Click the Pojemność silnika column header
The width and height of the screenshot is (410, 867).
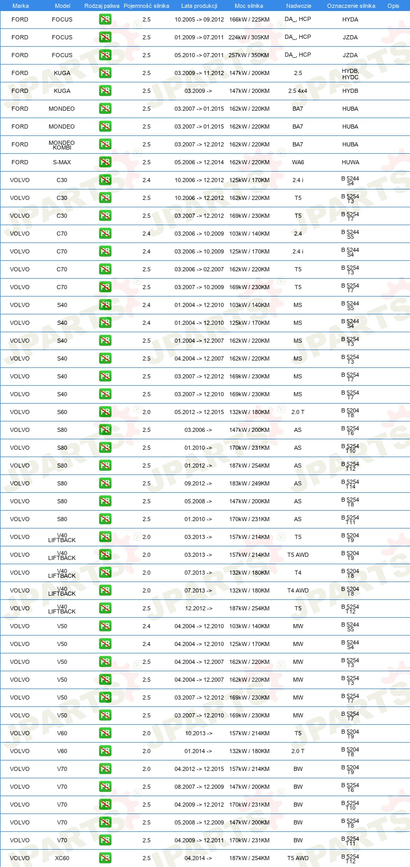(146, 6)
